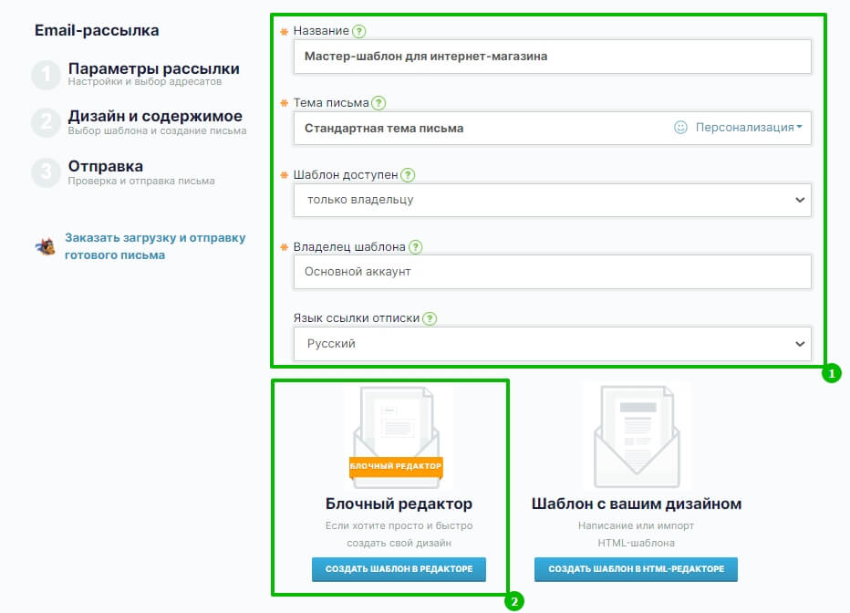
Task: Click help icon beside Язык ссылки отписки
Action: tap(430, 318)
